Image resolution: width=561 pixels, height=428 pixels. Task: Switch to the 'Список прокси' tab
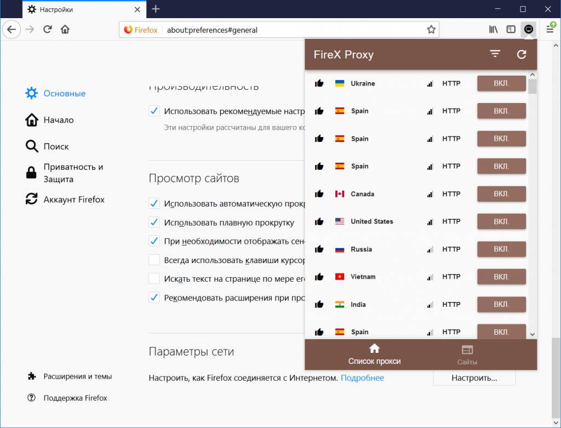(374, 354)
